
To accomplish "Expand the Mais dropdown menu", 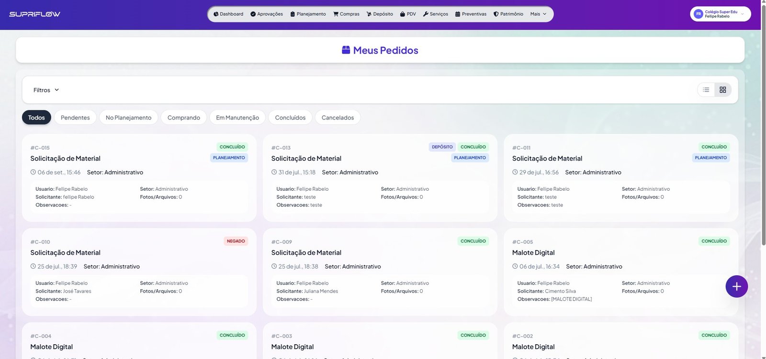I will point(539,14).
